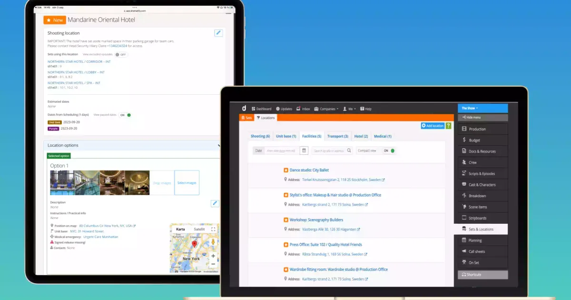Viewport: 571px width, 300px height.
Task: Open Call sheets in the side menu
Action: (483, 251)
